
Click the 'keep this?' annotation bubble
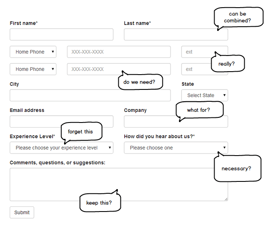pyautogui.click(x=99, y=203)
